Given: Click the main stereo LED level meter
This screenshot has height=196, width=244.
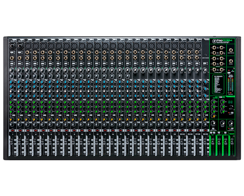Looking at the screenshot, I should [230, 85].
